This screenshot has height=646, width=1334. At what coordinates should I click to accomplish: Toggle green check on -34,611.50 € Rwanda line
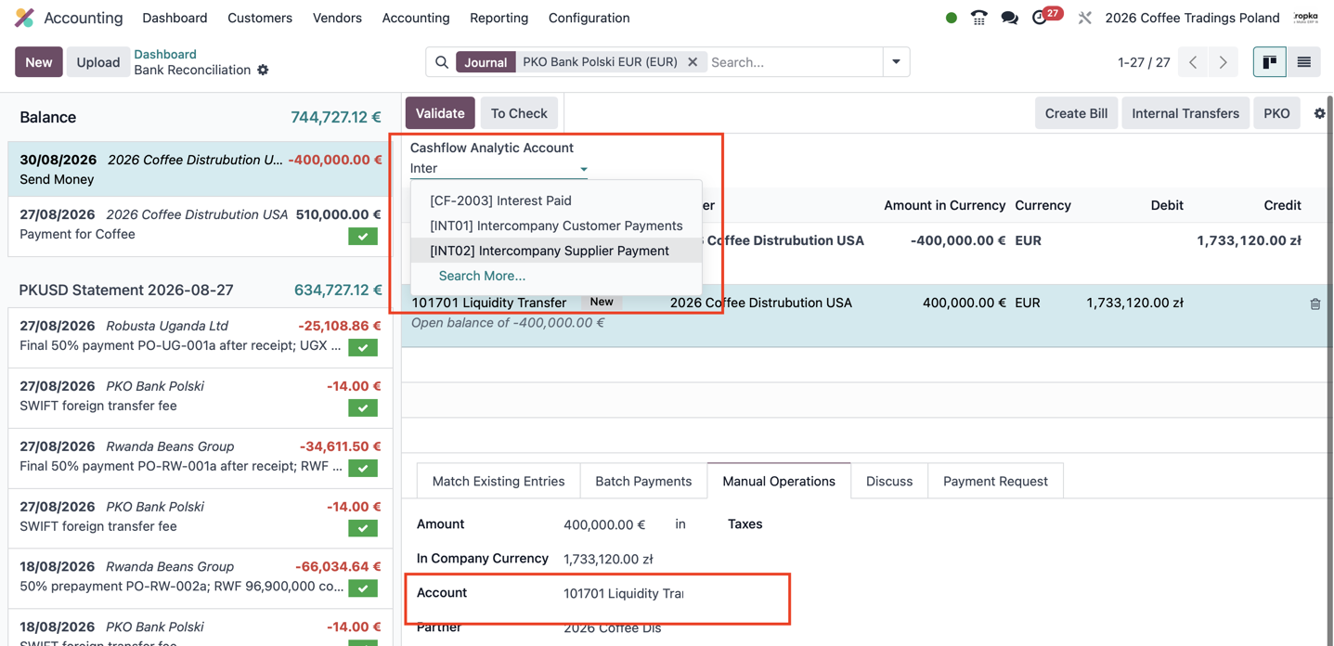[363, 468]
